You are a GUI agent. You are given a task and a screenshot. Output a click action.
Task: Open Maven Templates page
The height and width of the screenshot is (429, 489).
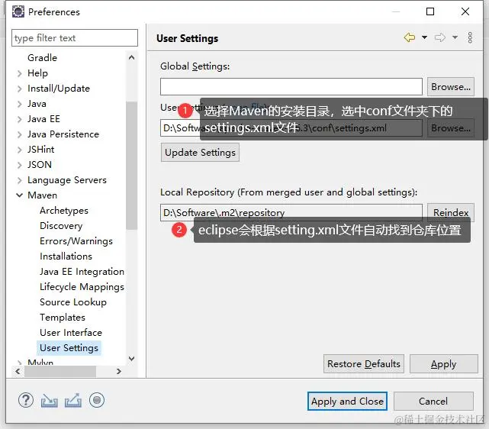click(63, 318)
